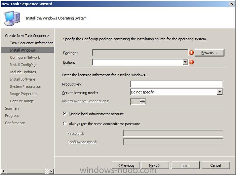Go to Task Sequence Information step

point(32,43)
